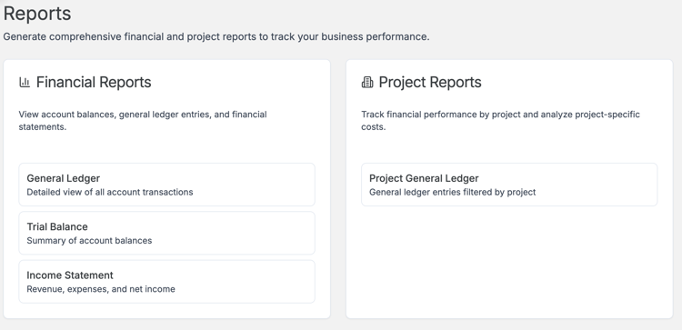682x330 pixels.
Task: Click the Project Reports section title
Action: click(x=430, y=82)
